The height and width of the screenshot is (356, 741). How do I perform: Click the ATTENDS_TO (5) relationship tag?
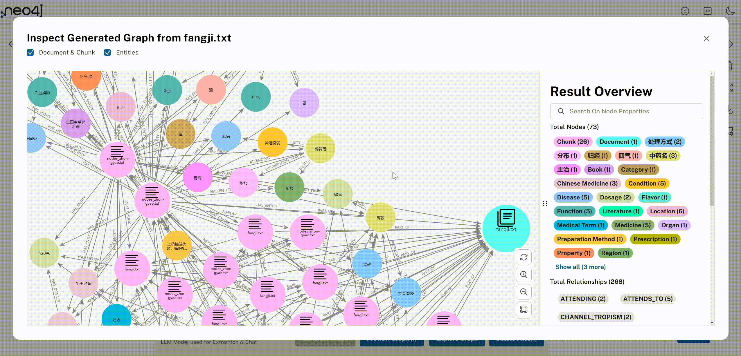pos(648,299)
